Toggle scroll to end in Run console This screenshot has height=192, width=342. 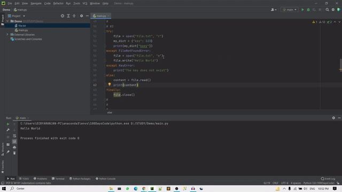(x=14, y=142)
